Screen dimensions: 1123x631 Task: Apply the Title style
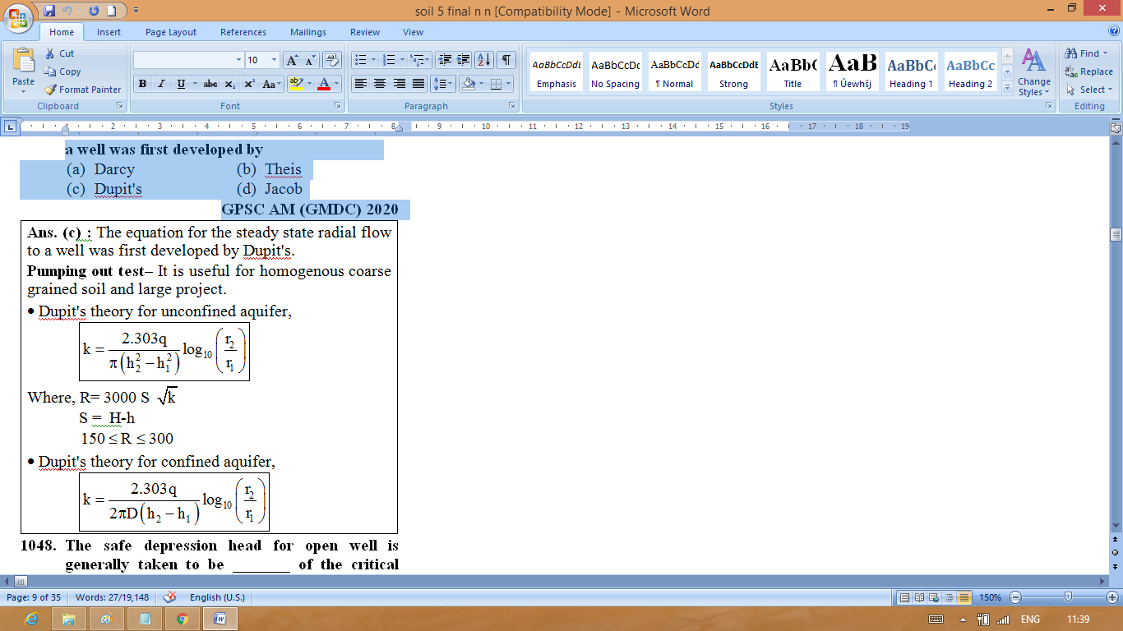[x=793, y=71]
